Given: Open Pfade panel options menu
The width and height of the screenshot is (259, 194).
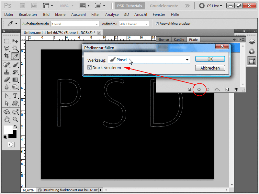Looking at the screenshot, I should (x=242, y=39).
